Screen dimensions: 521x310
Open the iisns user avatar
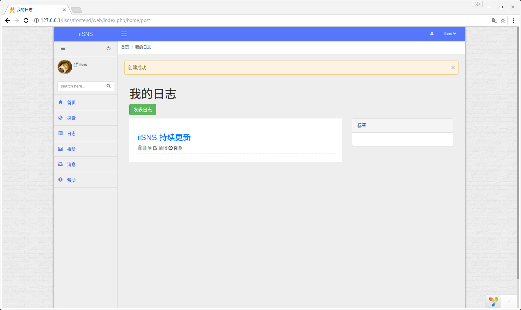pyautogui.click(x=65, y=67)
